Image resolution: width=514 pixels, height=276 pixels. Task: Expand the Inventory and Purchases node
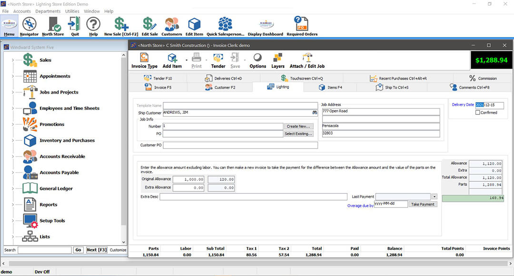point(13,140)
